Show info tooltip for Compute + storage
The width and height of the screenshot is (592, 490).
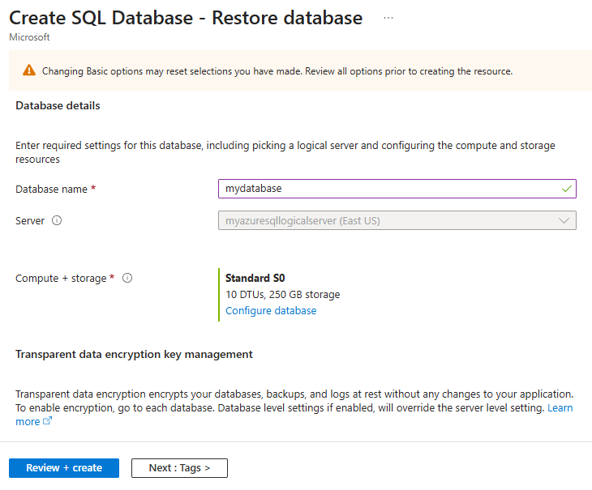(x=127, y=278)
